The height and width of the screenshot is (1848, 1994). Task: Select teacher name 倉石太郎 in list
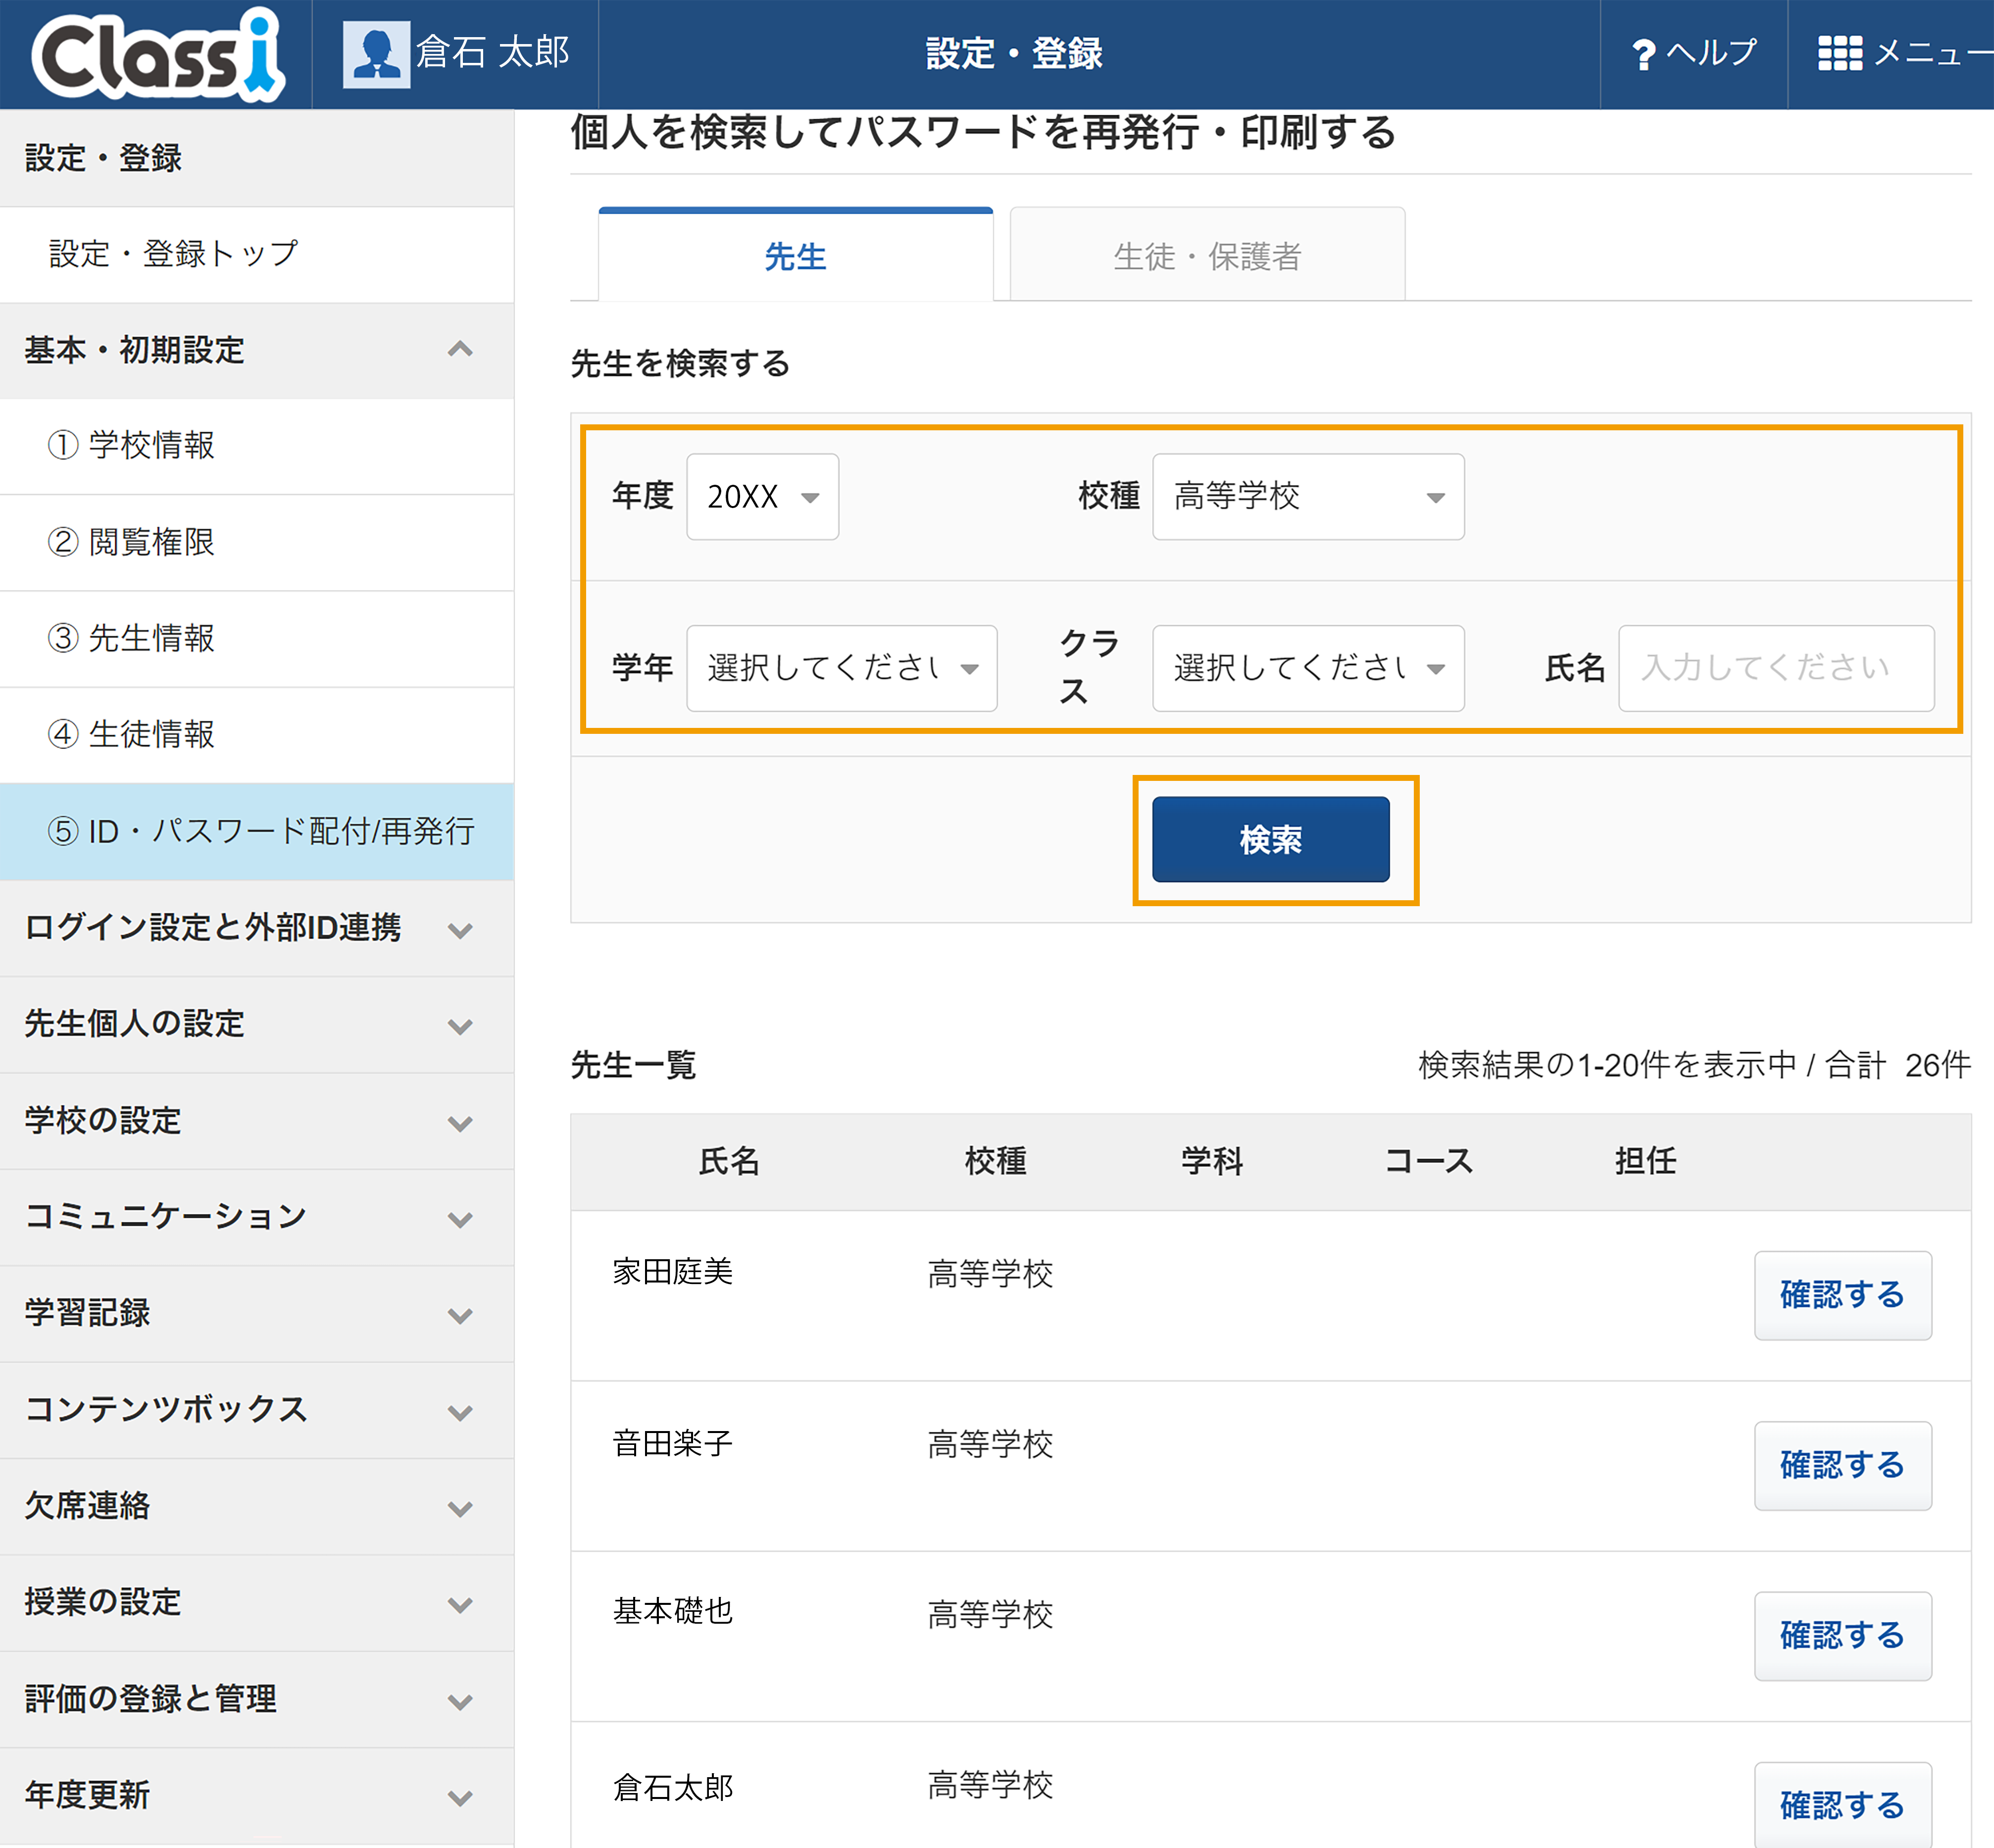click(673, 1787)
